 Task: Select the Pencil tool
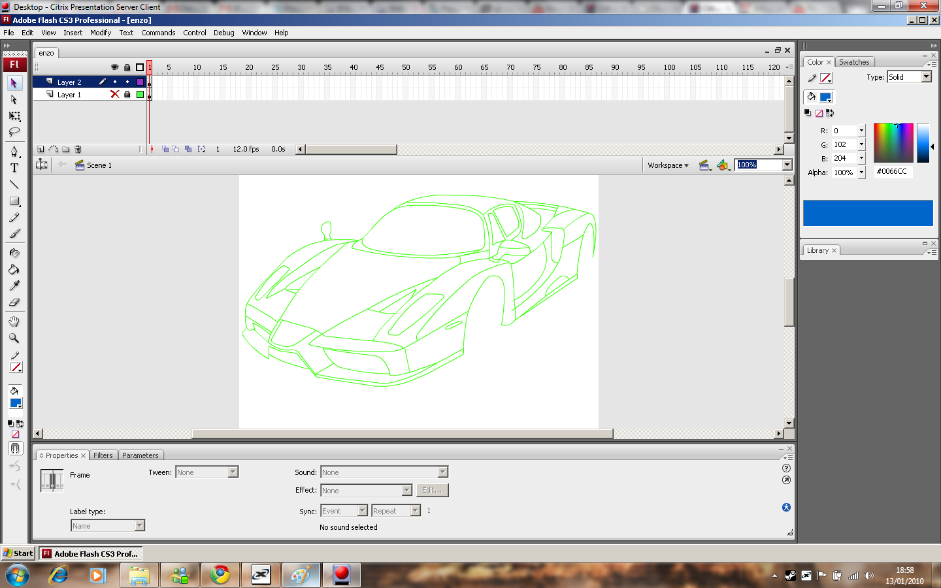[14, 218]
